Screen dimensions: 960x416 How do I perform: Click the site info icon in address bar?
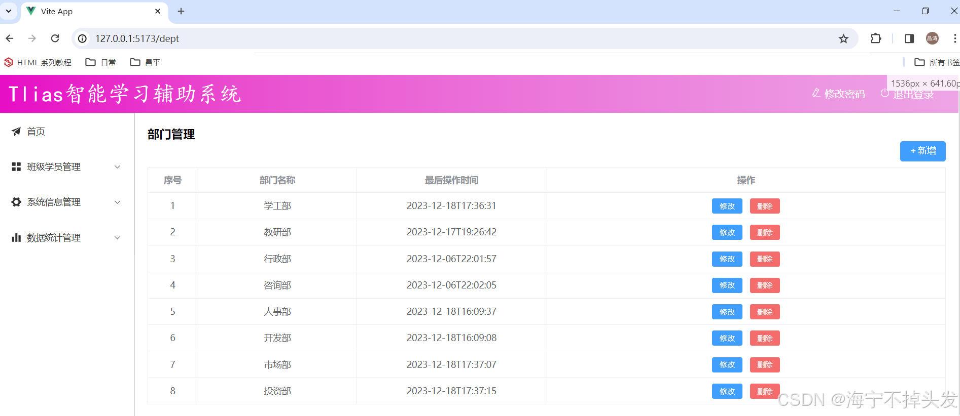(x=83, y=38)
